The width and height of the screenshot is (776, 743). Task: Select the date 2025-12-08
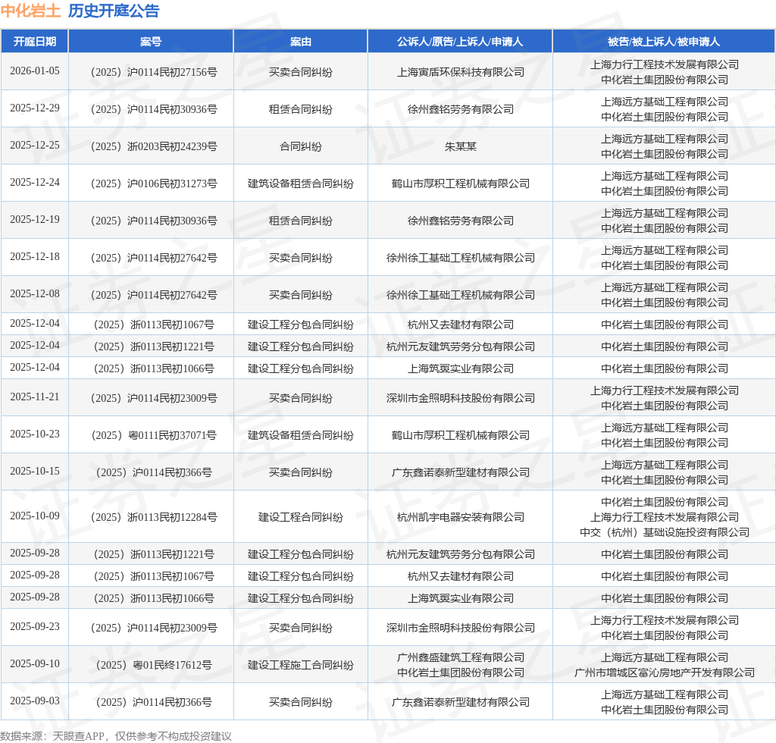pyautogui.click(x=35, y=293)
